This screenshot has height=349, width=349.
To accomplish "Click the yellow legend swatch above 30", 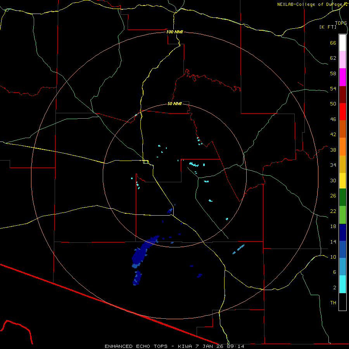I will [x=342, y=181].
